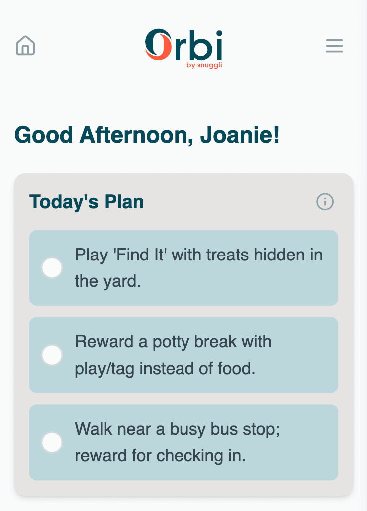Click the words 'the yard.' in first task
This screenshot has width=367, height=511.
(108, 281)
